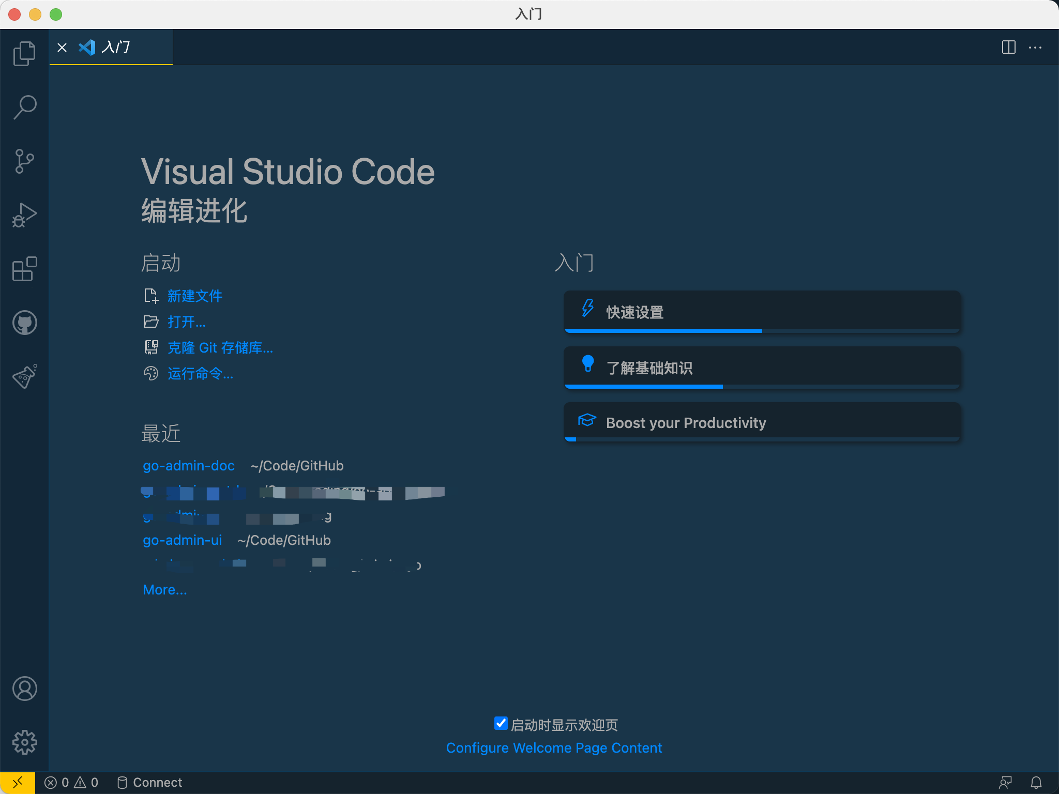This screenshot has width=1059, height=794.
Task: Open the notifications bell
Action: click(1036, 783)
